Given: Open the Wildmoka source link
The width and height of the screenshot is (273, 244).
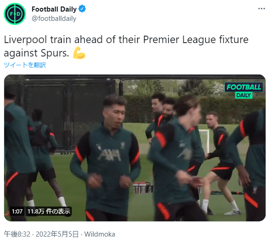Looking at the screenshot, I should tap(100, 234).
